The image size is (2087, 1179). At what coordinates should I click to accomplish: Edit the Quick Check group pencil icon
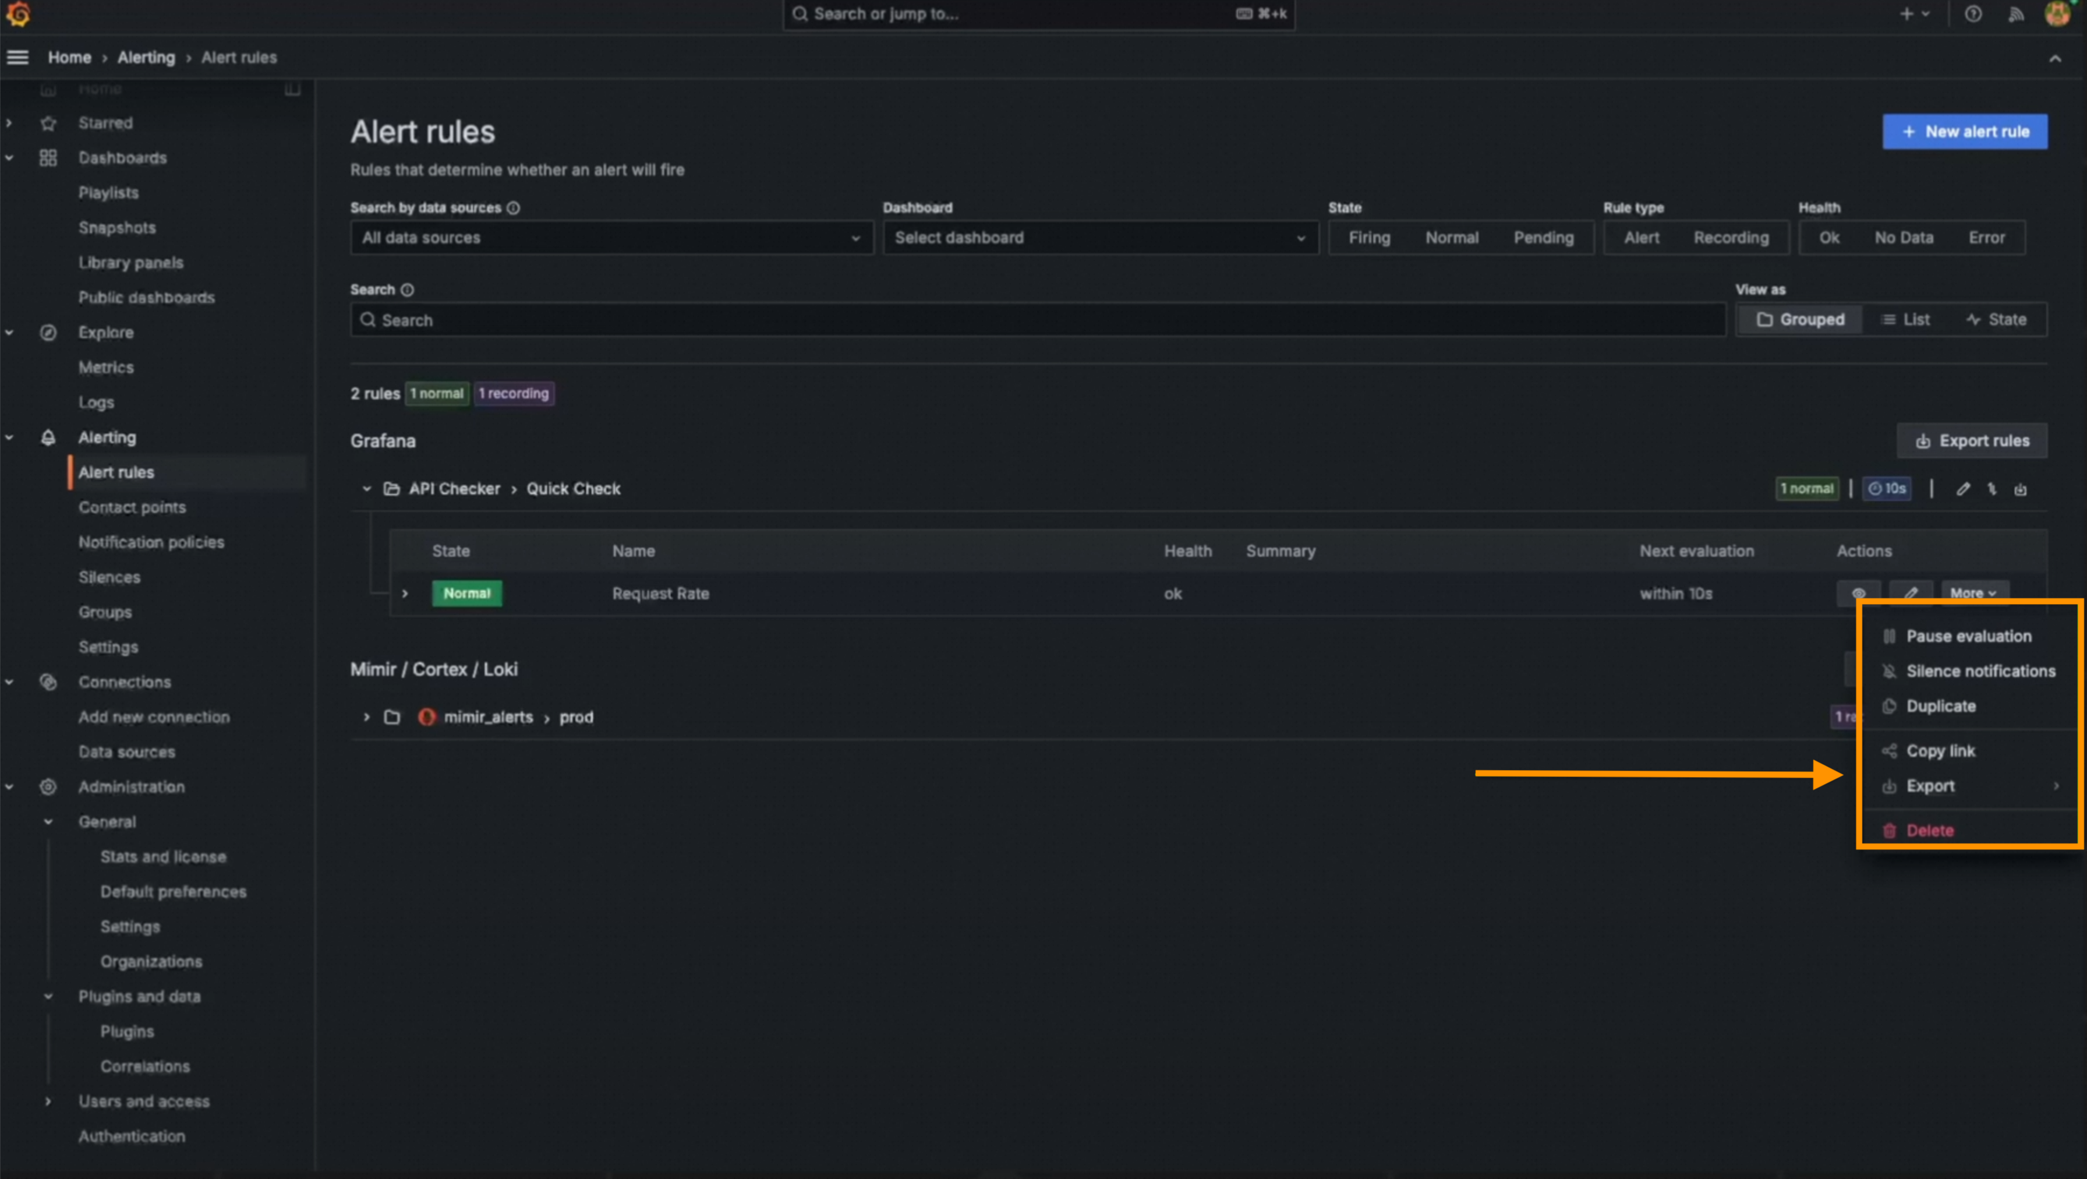tap(1962, 489)
